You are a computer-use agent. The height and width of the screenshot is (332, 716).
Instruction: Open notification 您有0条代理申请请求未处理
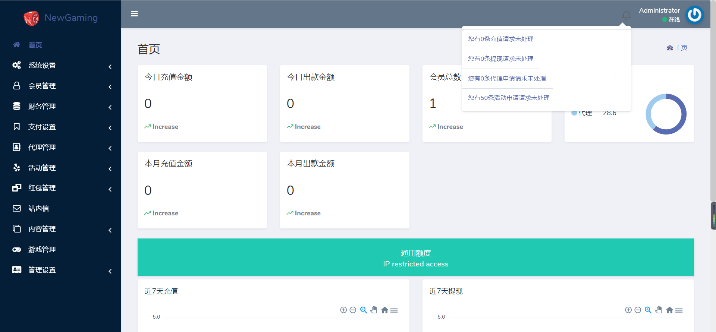point(507,78)
